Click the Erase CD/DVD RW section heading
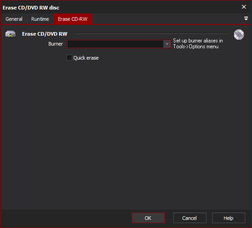The image size is (252, 228). point(45,34)
